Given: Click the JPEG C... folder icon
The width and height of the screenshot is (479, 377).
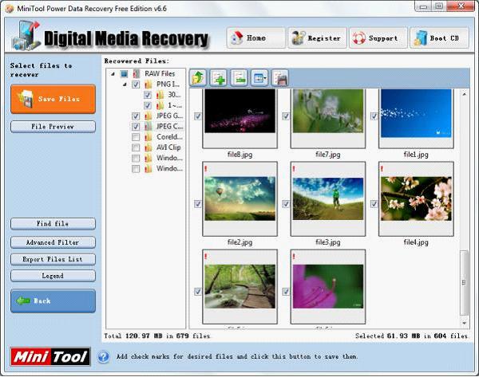Looking at the screenshot, I should coord(148,126).
